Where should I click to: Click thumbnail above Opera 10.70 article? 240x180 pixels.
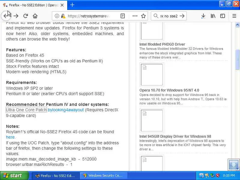152,75
